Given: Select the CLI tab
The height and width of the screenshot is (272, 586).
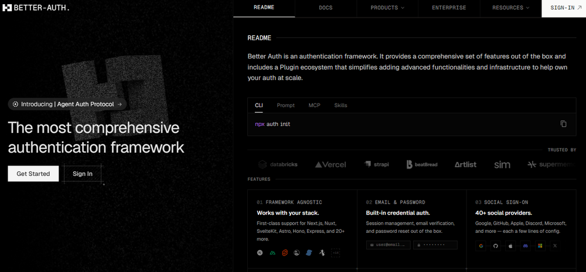Looking at the screenshot, I should pyautogui.click(x=258, y=106).
